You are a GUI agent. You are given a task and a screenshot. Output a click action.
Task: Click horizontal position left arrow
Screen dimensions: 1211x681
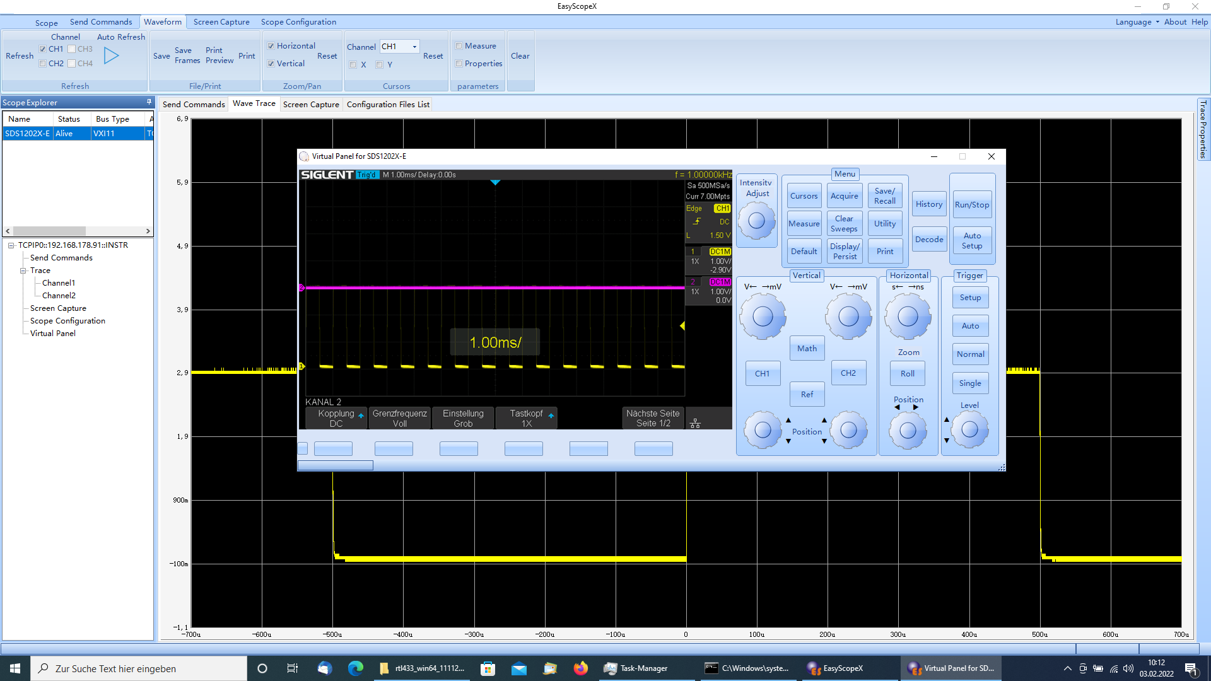tap(897, 407)
